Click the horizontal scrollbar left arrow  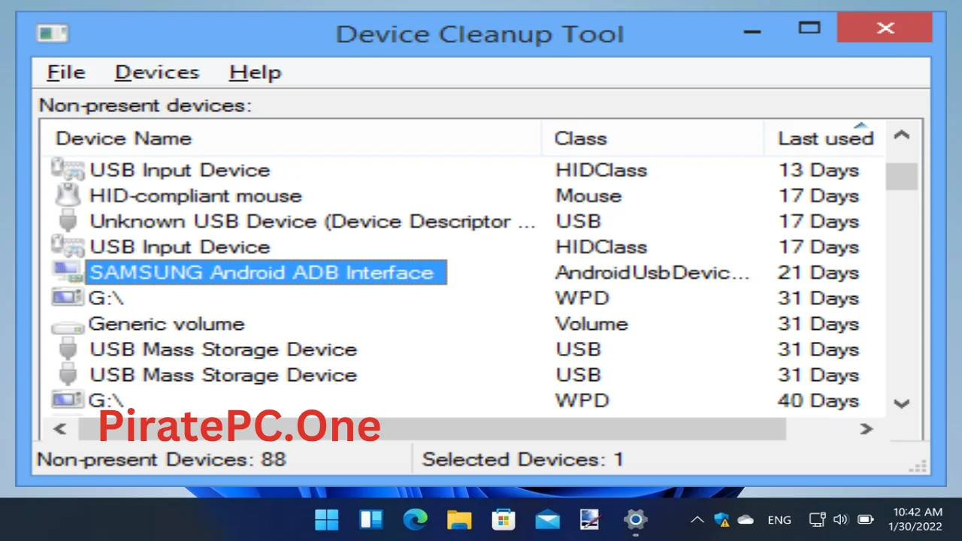click(61, 429)
